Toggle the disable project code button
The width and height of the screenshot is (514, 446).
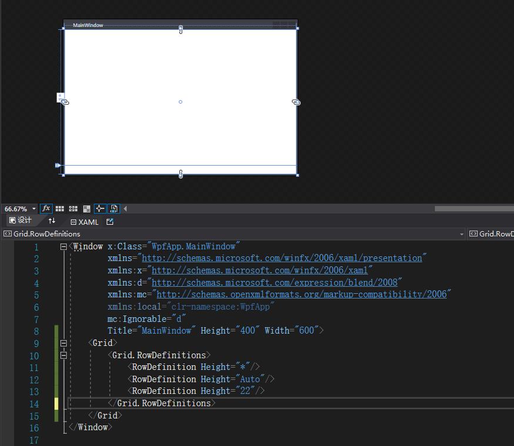pyautogui.click(x=114, y=208)
